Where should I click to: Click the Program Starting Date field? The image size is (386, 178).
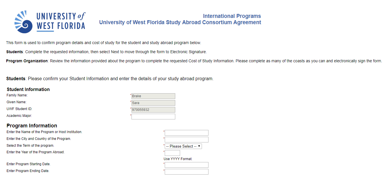pos(187,165)
